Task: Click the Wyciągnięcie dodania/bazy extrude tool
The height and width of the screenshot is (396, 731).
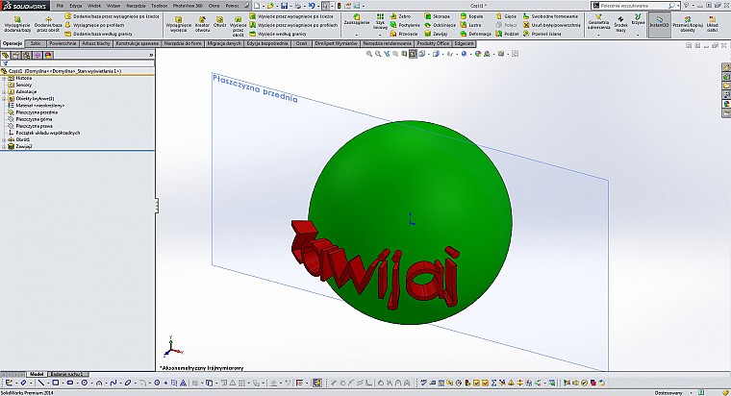Action: pos(17,24)
